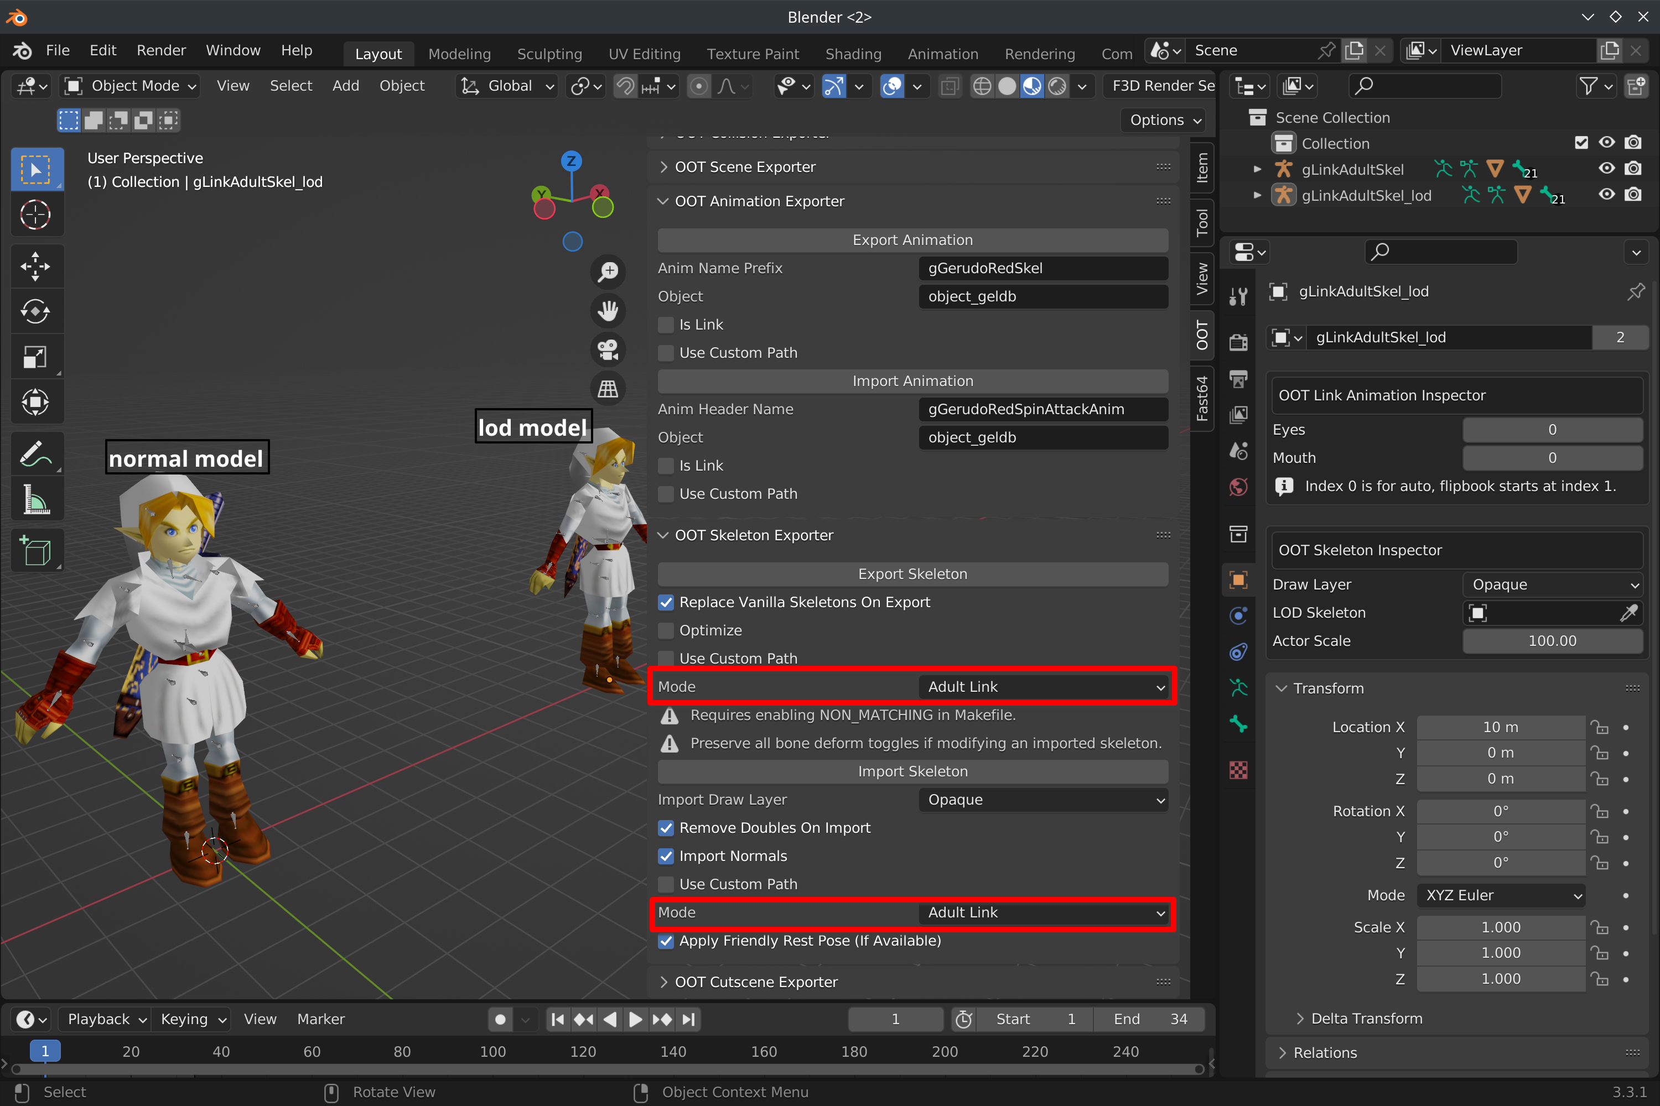Open the Draw Layer Opaque dropdown
Screen dimensions: 1660x1106
pyautogui.click(x=1552, y=585)
